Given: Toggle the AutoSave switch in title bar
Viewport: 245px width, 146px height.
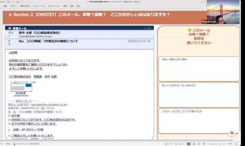Looking at the screenshot, I should tap(9, 2).
